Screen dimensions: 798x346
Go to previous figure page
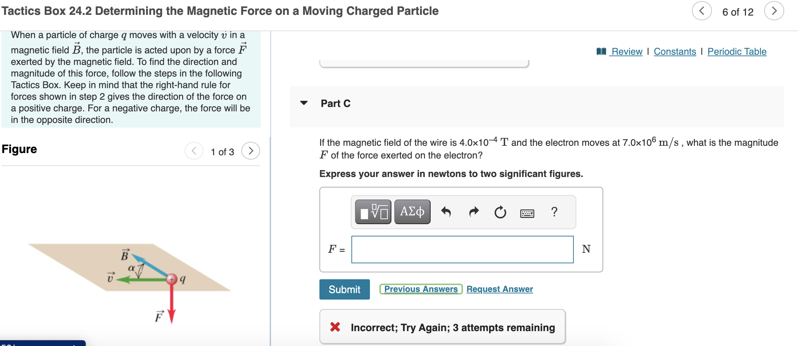[x=194, y=151]
